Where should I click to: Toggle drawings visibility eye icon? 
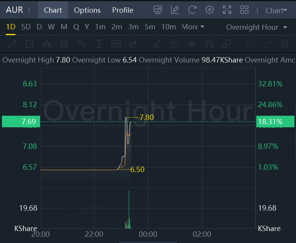click(192, 44)
